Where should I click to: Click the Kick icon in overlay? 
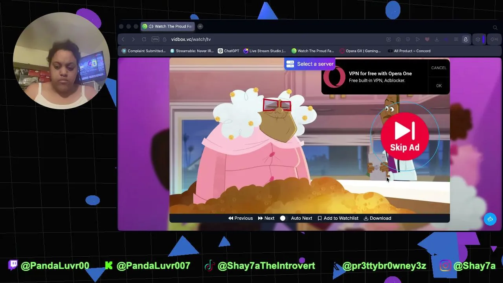(x=109, y=266)
